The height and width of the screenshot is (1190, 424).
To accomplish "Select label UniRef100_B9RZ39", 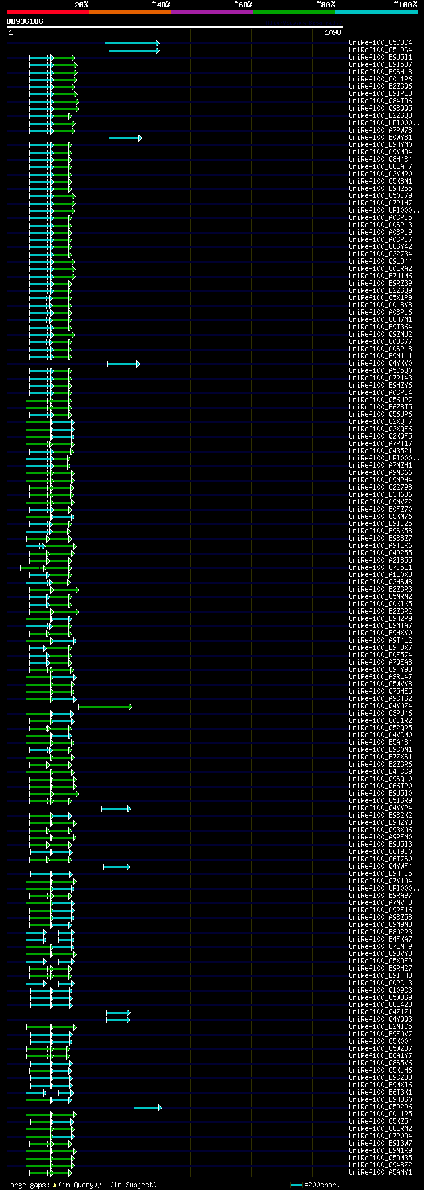I will tap(380, 284).
